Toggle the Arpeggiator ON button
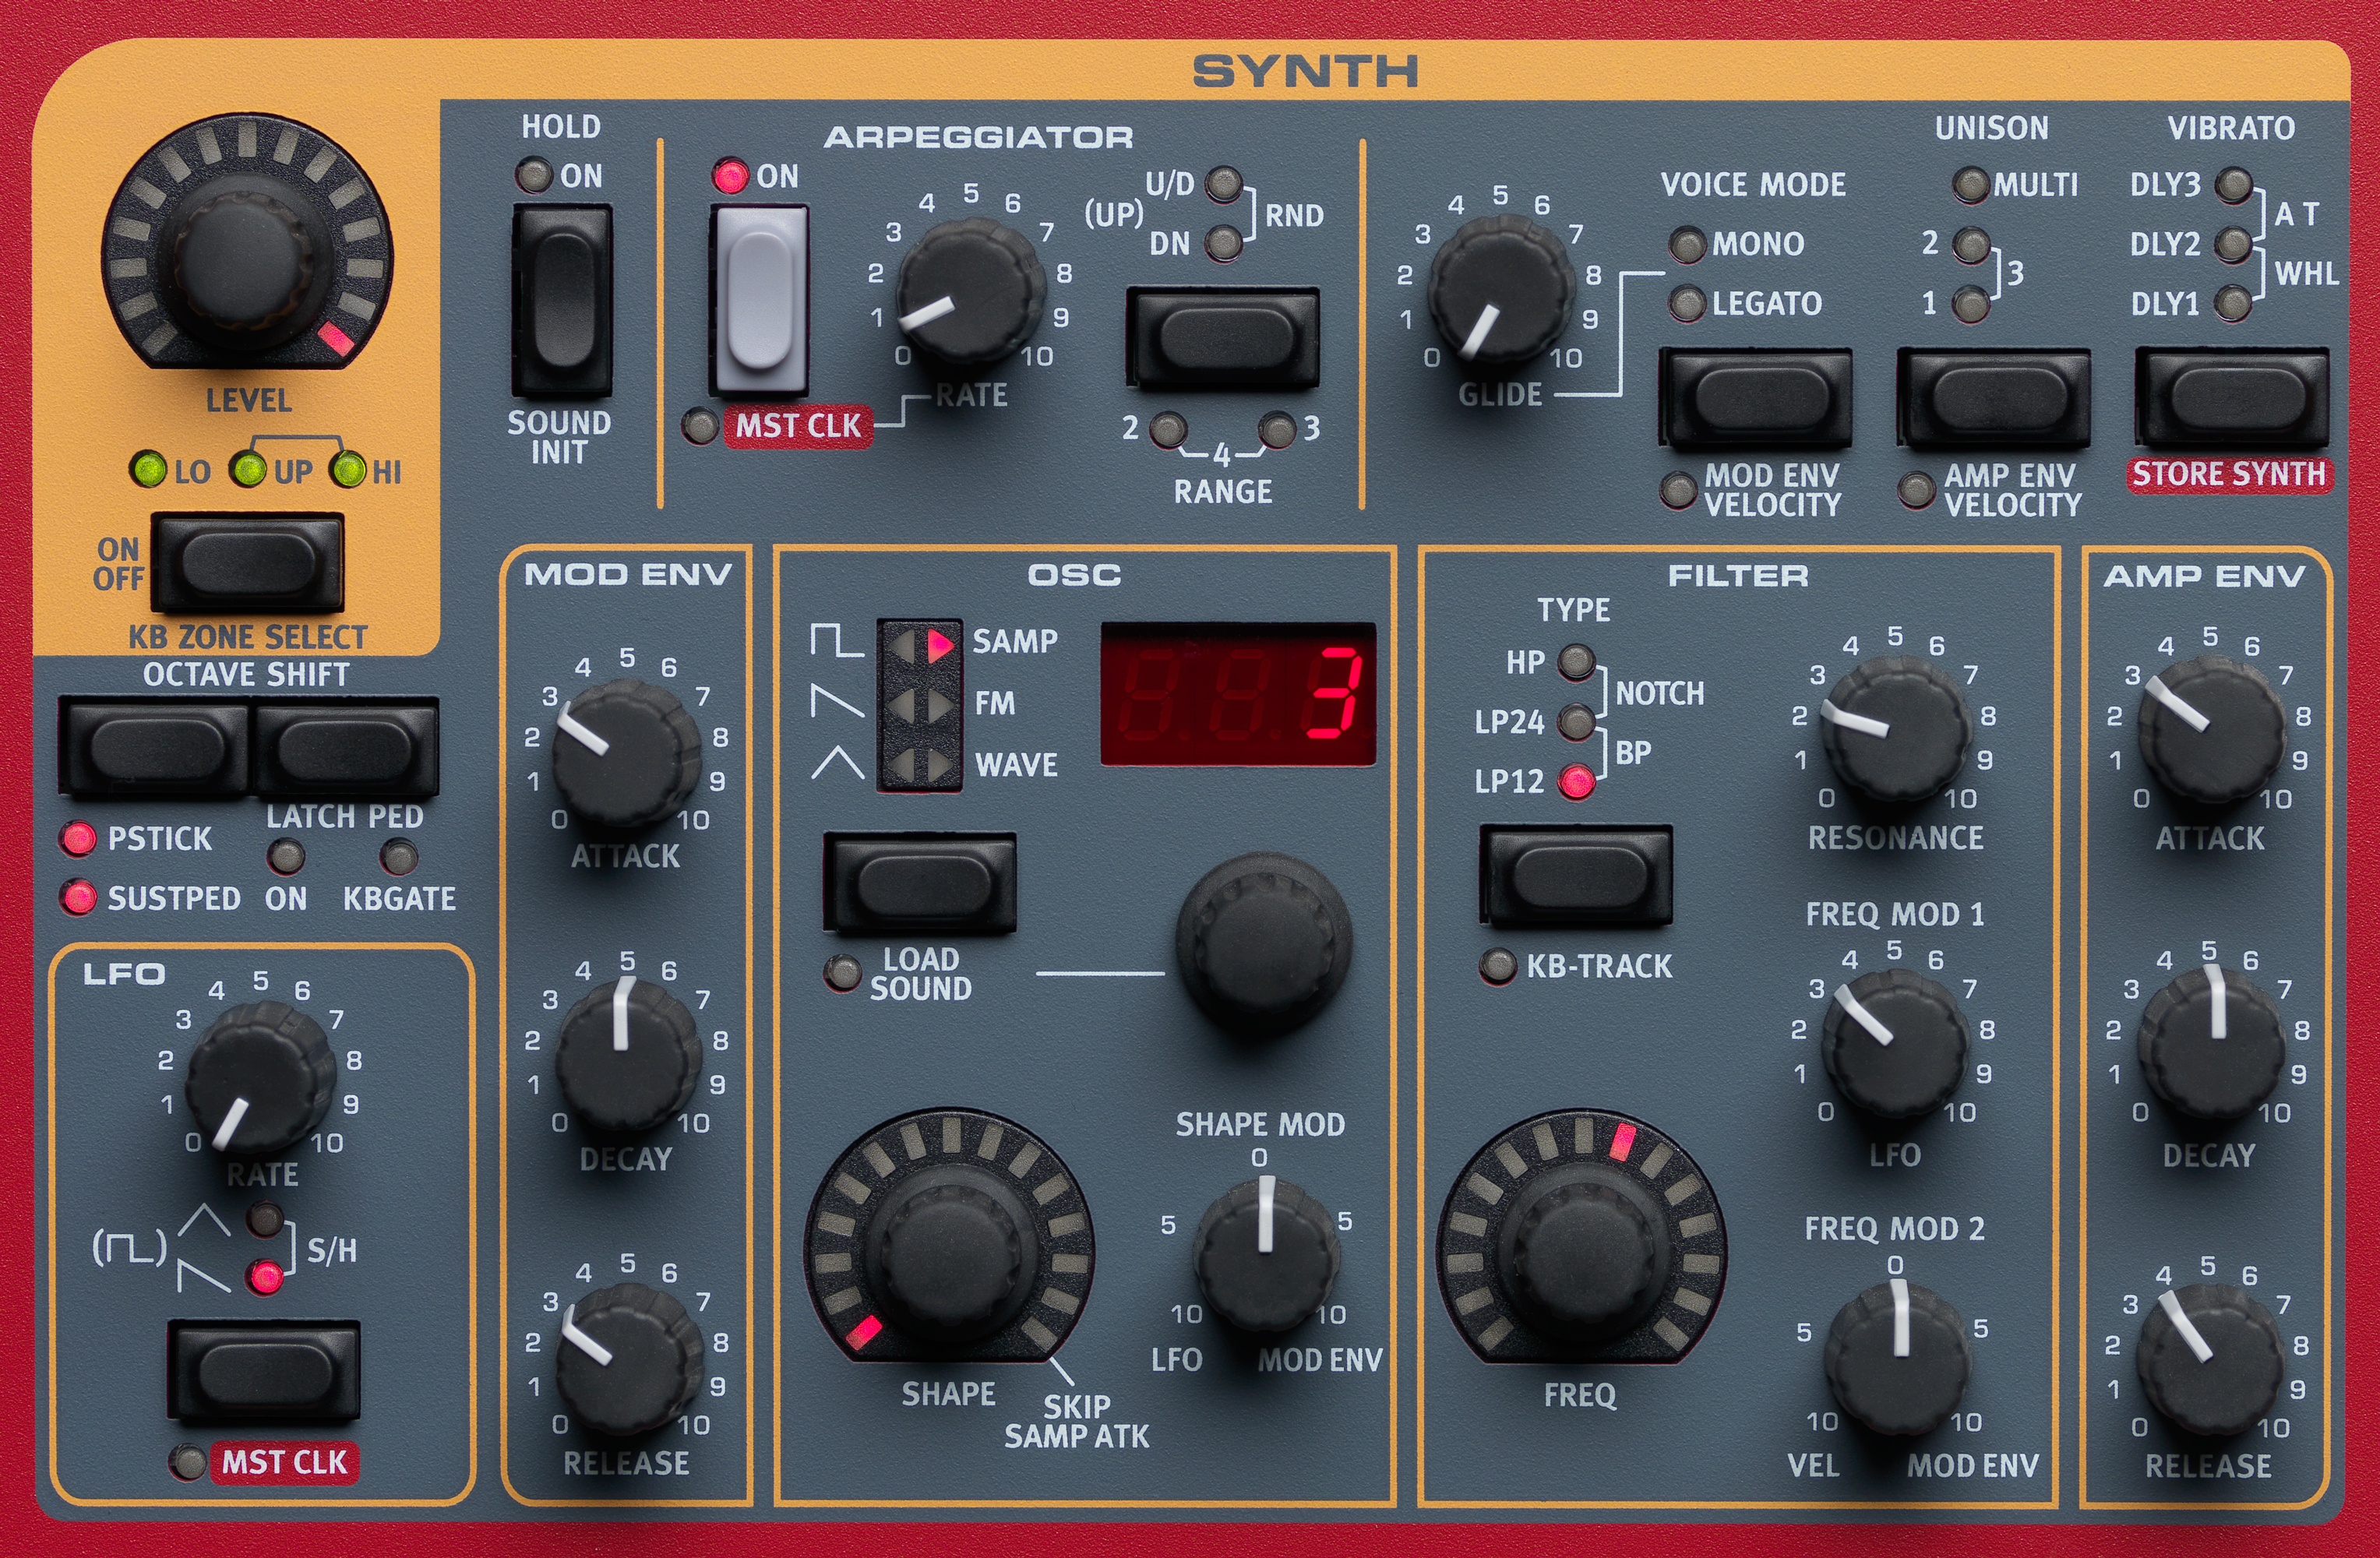The image size is (2380, 1558). click(x=759, y=300)
